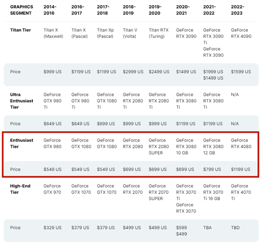Click the Titan Tier row label

(x=21, y=30)
